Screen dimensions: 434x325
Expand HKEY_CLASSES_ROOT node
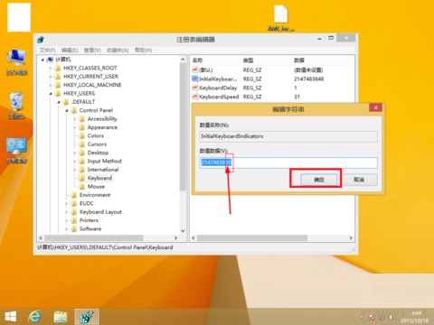(x=51, y=68)
